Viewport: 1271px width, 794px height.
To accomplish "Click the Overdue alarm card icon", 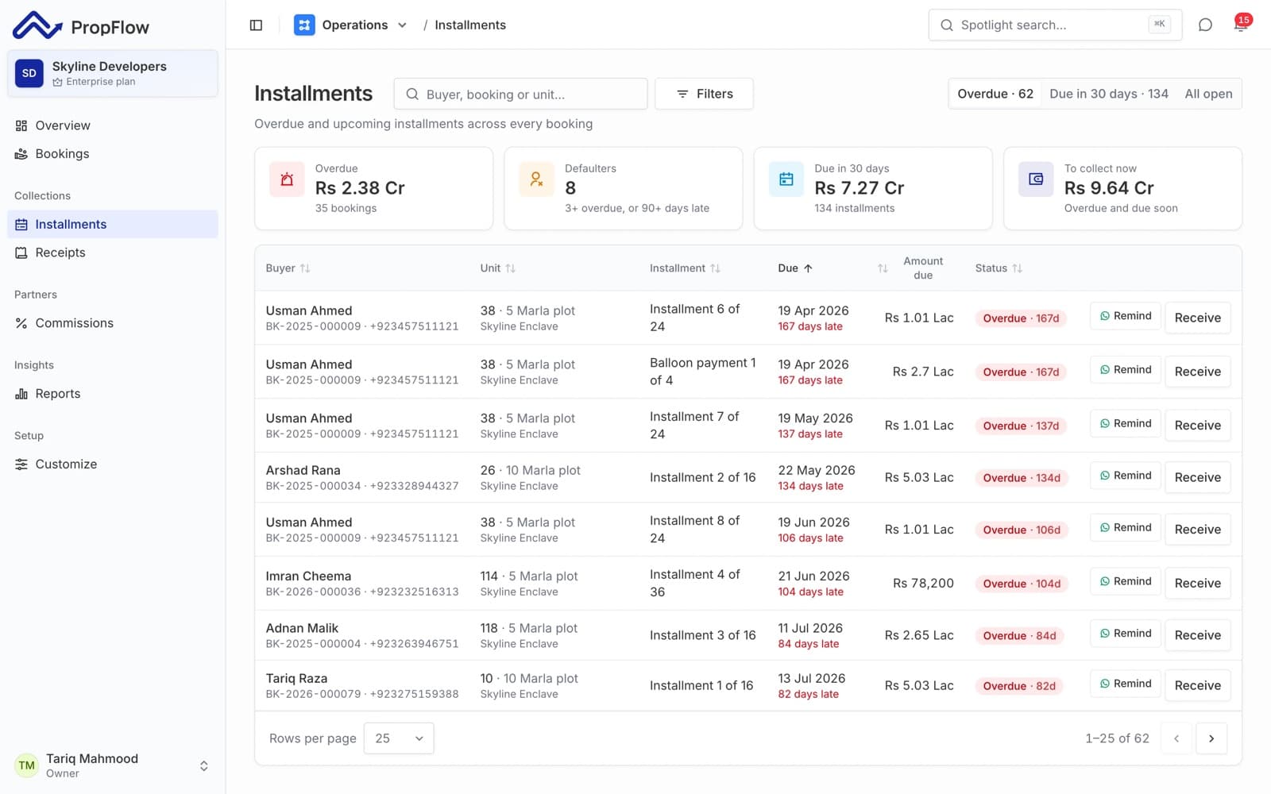I will click(x=287, y=179).
